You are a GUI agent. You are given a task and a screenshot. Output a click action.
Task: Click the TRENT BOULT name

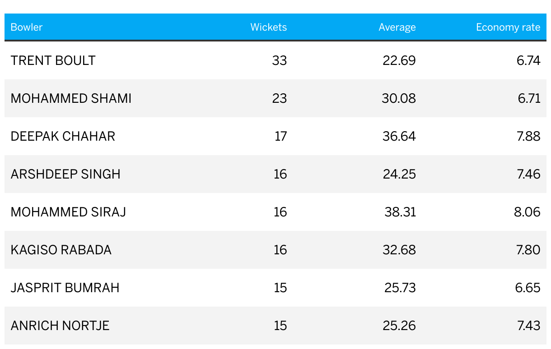(53, 60)
